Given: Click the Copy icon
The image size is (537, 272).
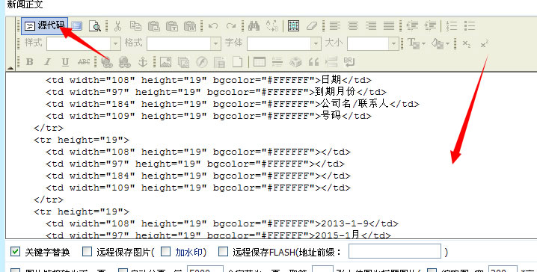Looking at the screenshot, I should click(x=136, y=26).
